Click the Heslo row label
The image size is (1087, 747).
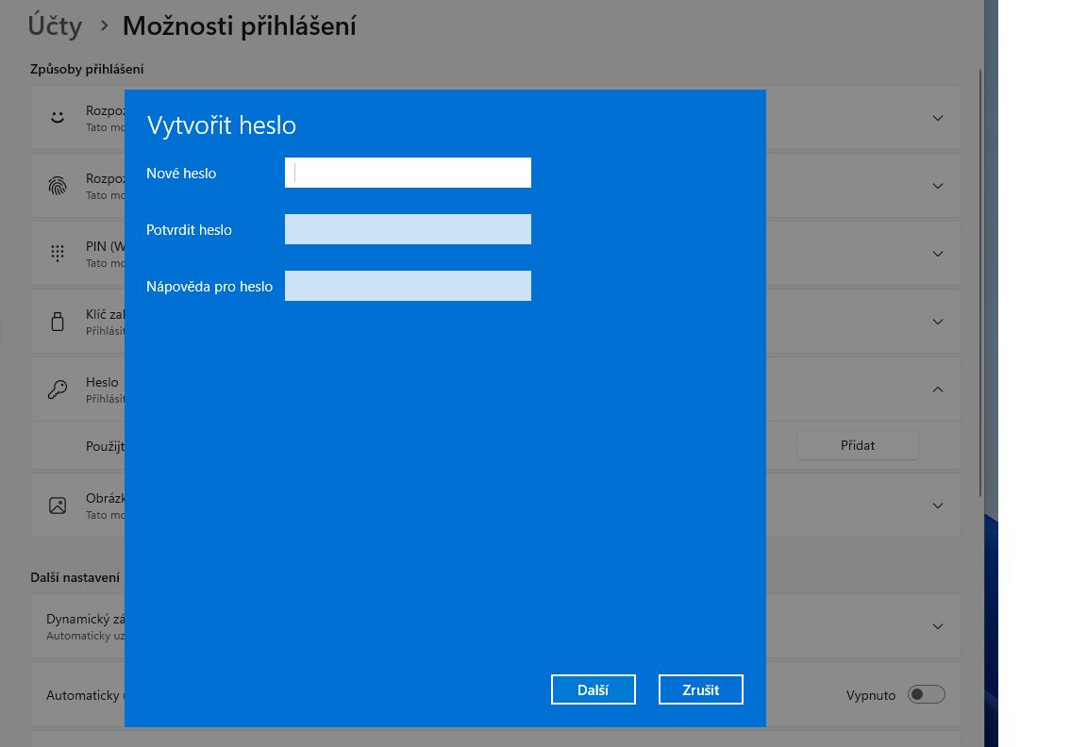pos(102,383)
